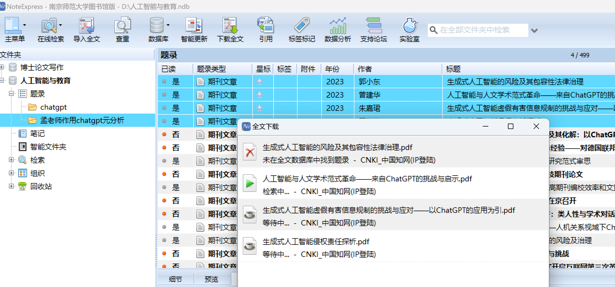Open the 数据库 dropdown arrow

(x=168, y=25)
